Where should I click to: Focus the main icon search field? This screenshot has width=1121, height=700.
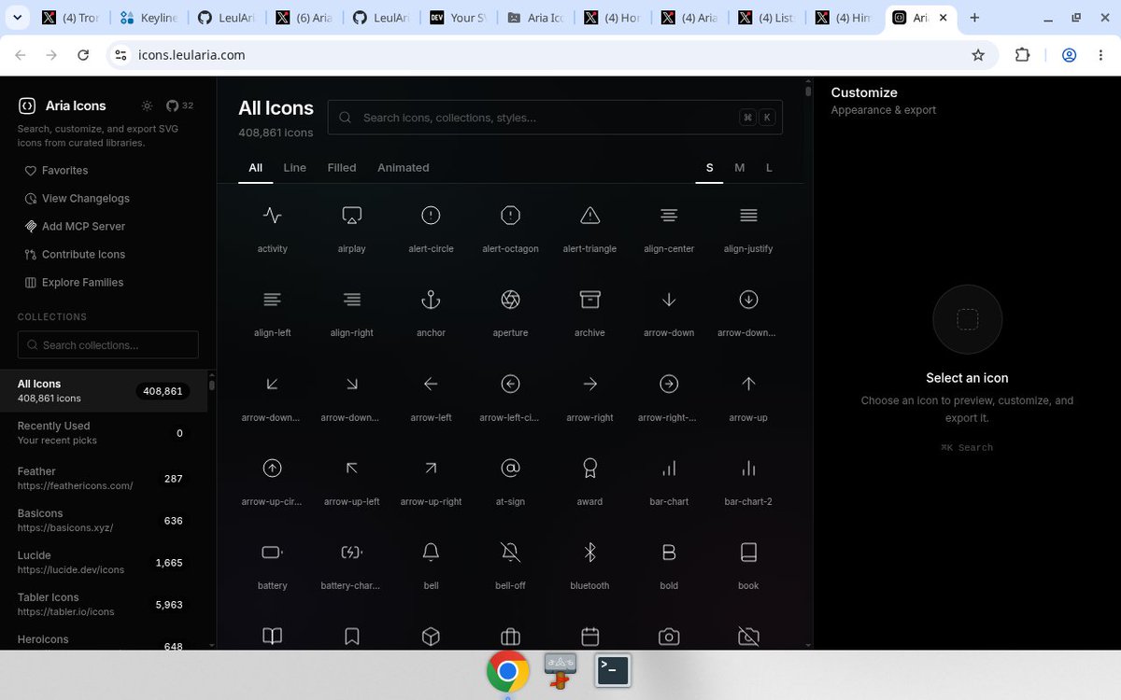[x=555, y=118]
